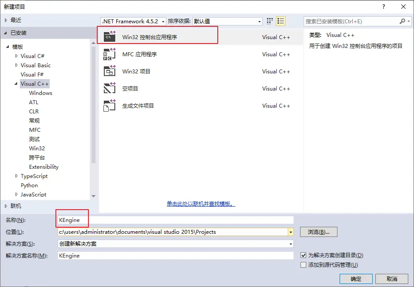Click the 解决方案名称 input field

coord(176,256)
